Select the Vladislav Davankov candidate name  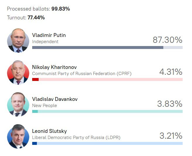[55, 99]
